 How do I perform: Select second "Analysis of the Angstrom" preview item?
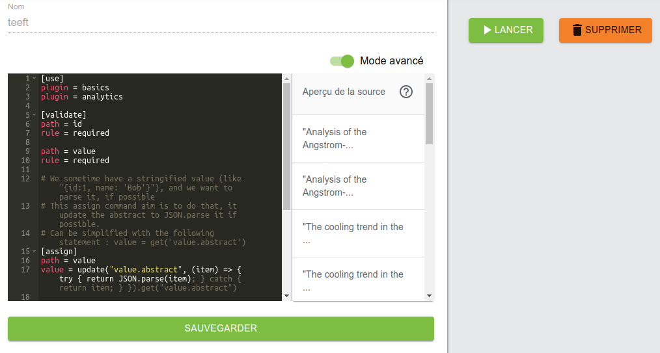tap(358, 186)
